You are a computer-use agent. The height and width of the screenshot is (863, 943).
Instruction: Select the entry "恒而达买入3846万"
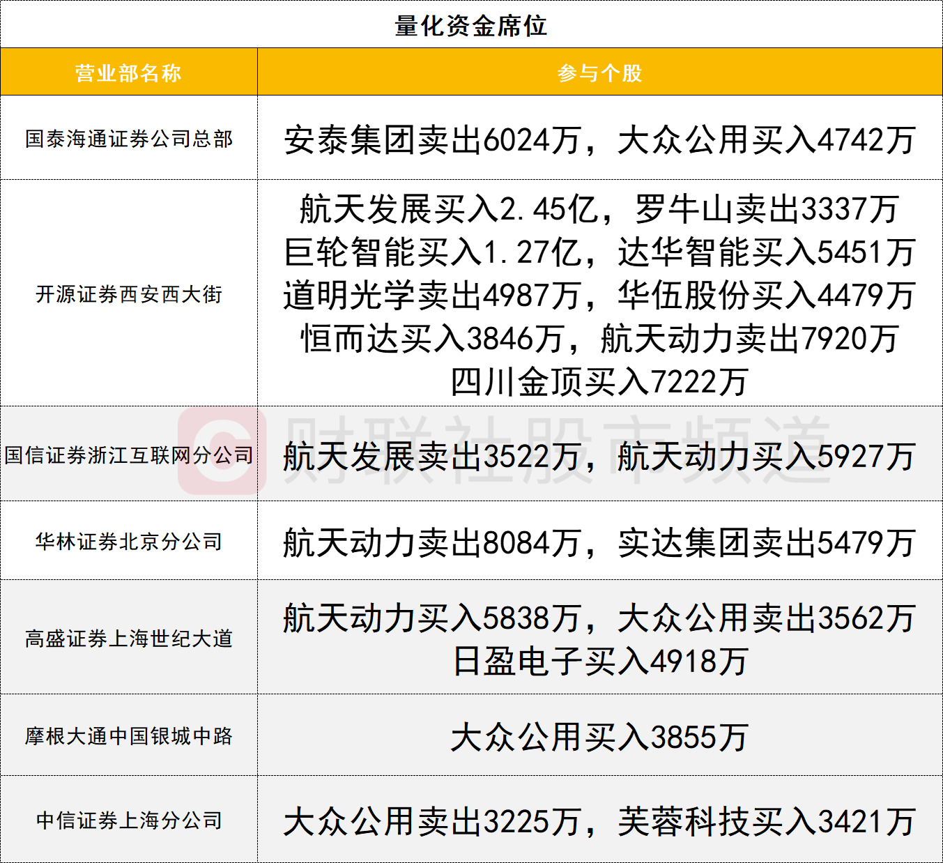tap(432, 338)
